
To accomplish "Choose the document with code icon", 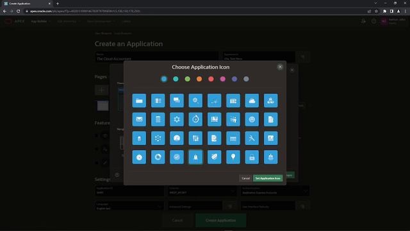I will coord(270,119).
